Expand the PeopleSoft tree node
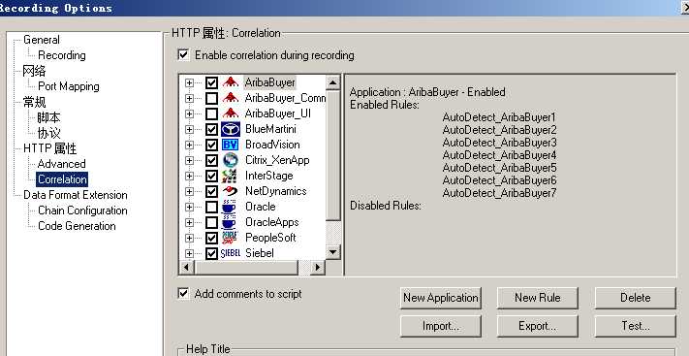689x356 pixels. pyautogui.click(x=189, y=238)
